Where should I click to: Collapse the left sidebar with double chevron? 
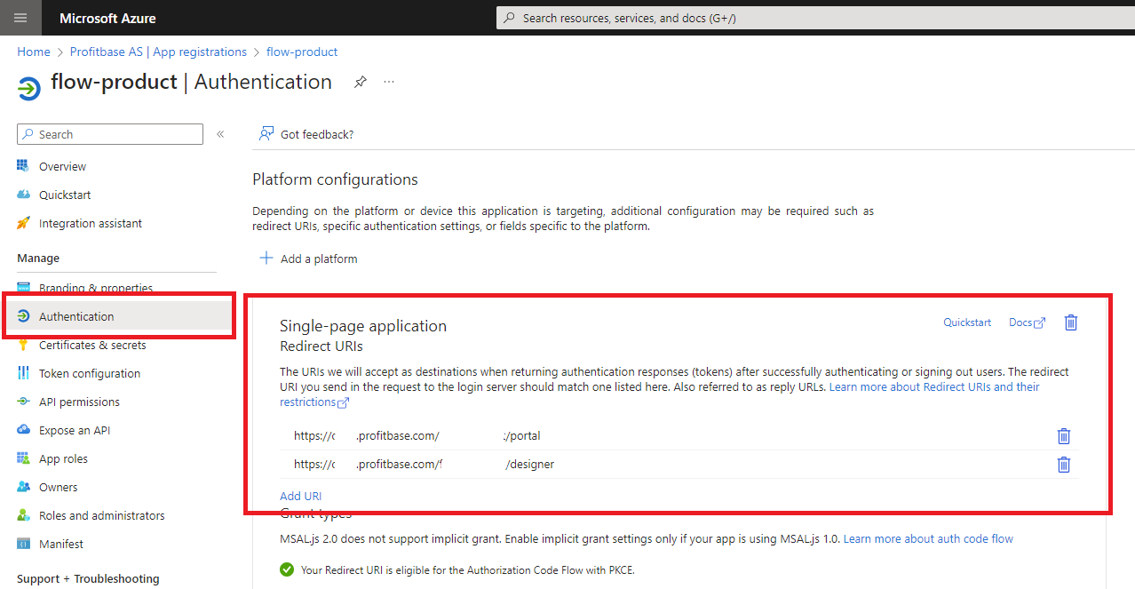tap(220, 134)
